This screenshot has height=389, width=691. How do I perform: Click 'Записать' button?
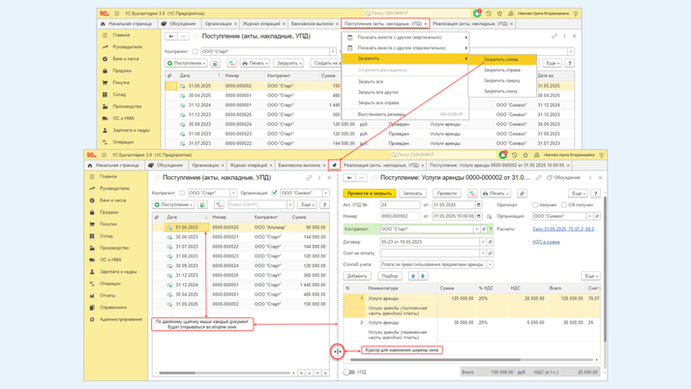coord(412,194)
